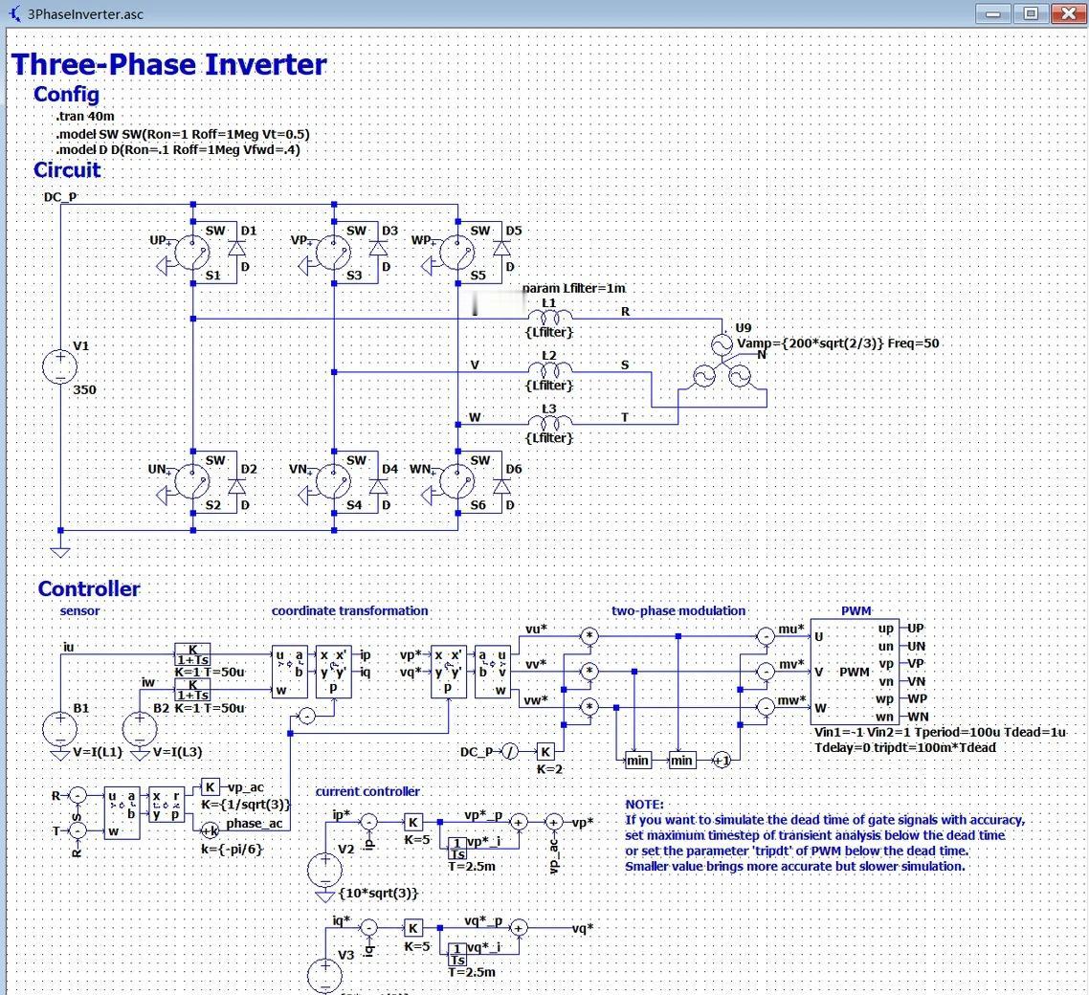This screenshot has height=995, width=1089.
Task: Click diode D2 symbol
Action: click(x=236, y=486)
